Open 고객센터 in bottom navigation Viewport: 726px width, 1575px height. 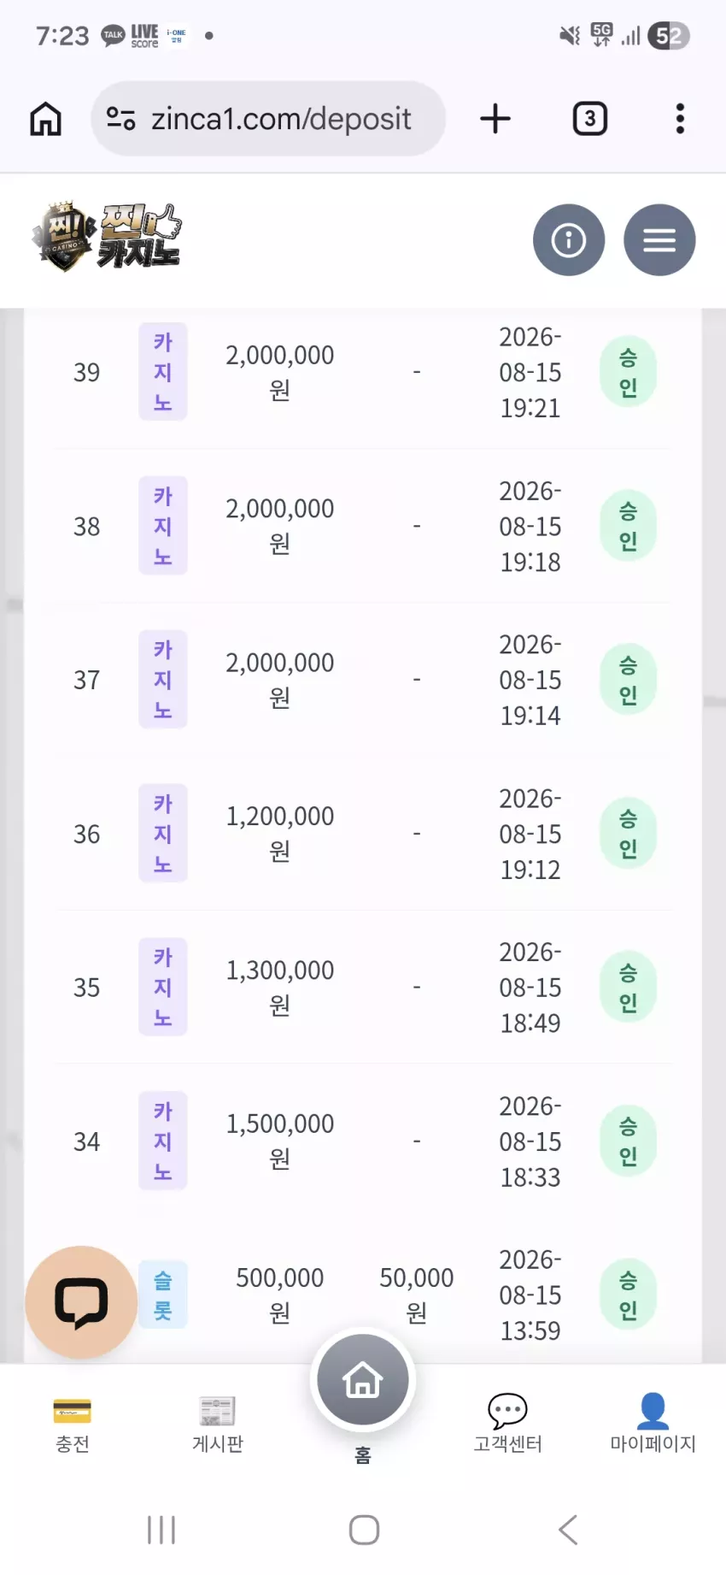pos(508,1424)
